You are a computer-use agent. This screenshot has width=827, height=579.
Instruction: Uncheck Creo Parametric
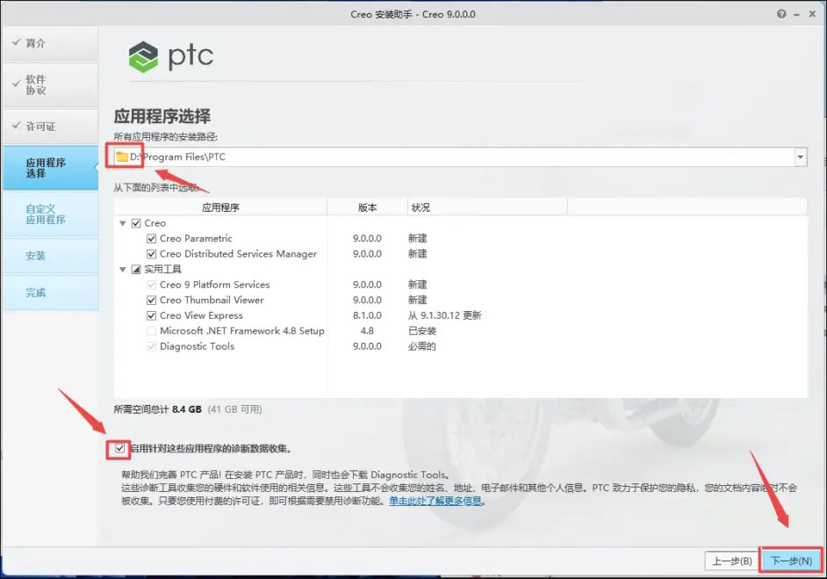[151, 239]
